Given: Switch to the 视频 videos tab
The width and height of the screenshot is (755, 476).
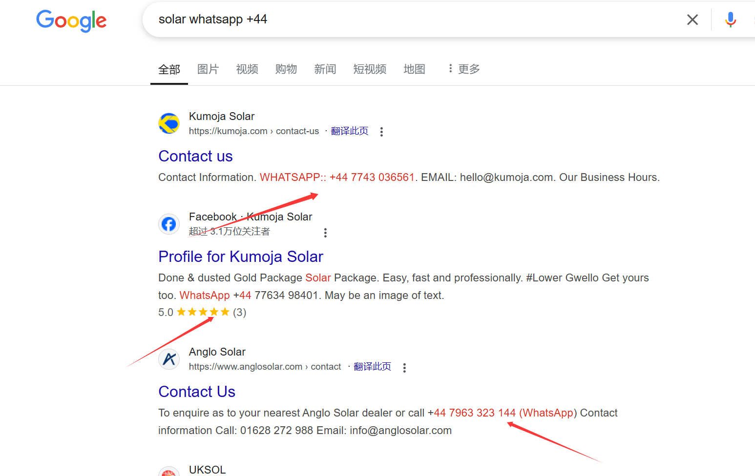Looking at the screenshot, I should point(247,69).
